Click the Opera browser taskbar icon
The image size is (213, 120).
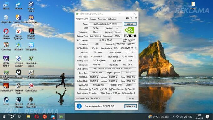(37, 117)
